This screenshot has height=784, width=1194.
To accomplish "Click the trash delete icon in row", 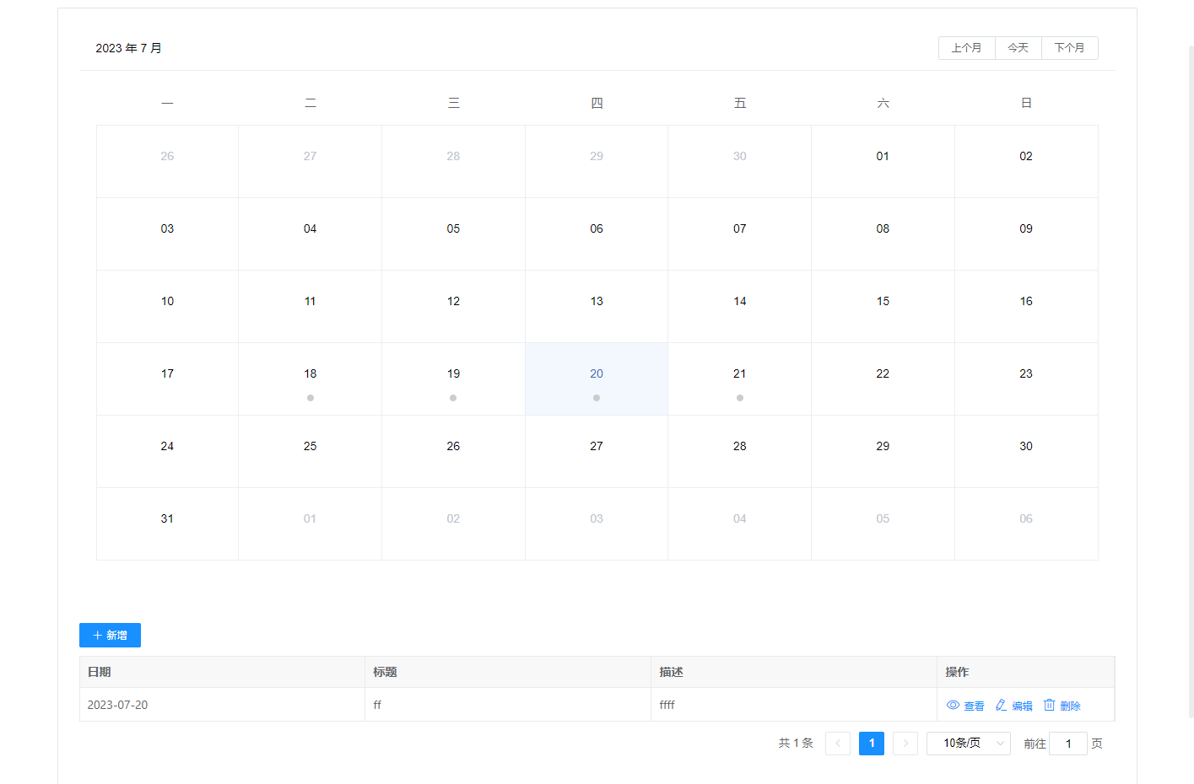I will 1049,705.
